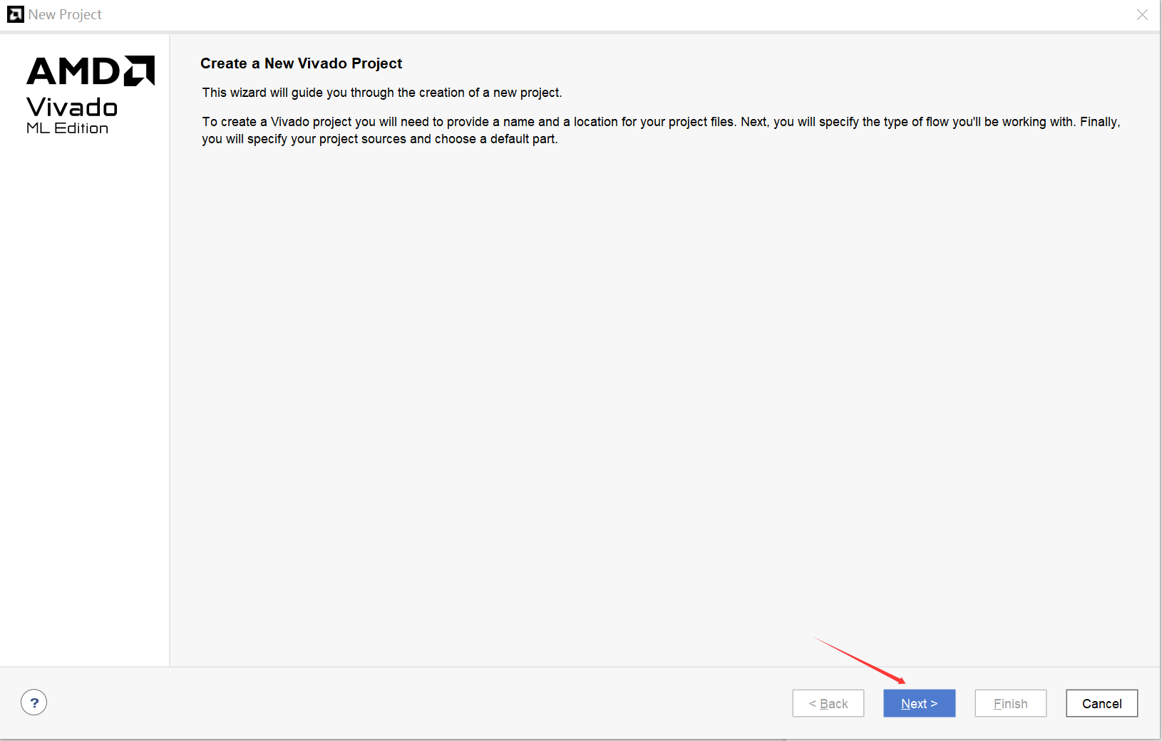Click the AMD Vivado ML Edition logo
1162x741 pixels.
coord(90,95)
